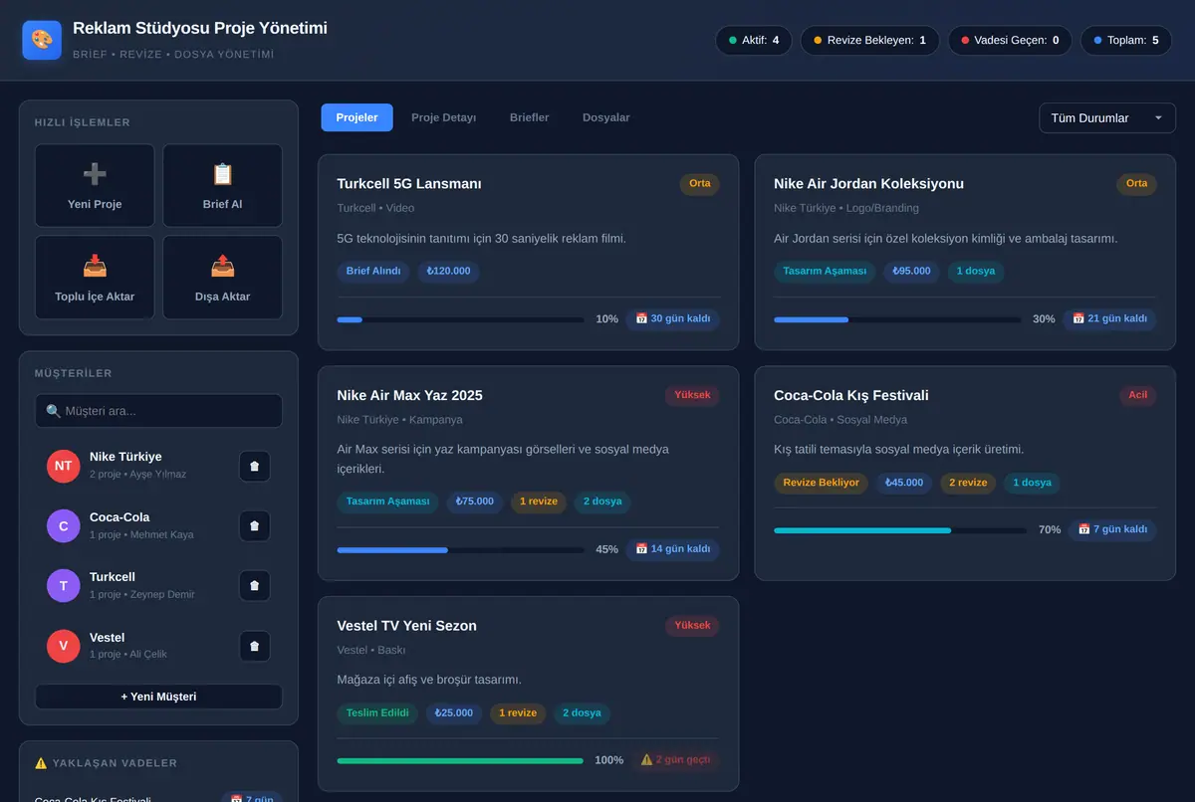The height and width of the screenshot is (802, 1195).
Task: Click the 14 gün kaldı deadline badge
Action: (673, 549)
